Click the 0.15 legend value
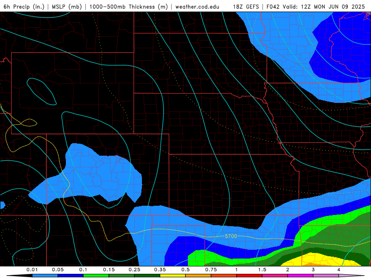Image resolution: width=371 pixels, height=278 pixels. coord(109,270)
